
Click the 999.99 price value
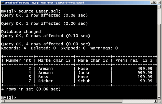[x=145, y=73]
